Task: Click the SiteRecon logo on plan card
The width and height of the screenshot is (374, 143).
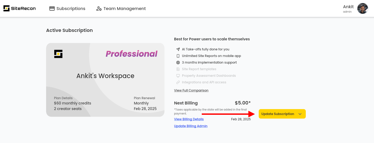Action: (x=58, y=54)
